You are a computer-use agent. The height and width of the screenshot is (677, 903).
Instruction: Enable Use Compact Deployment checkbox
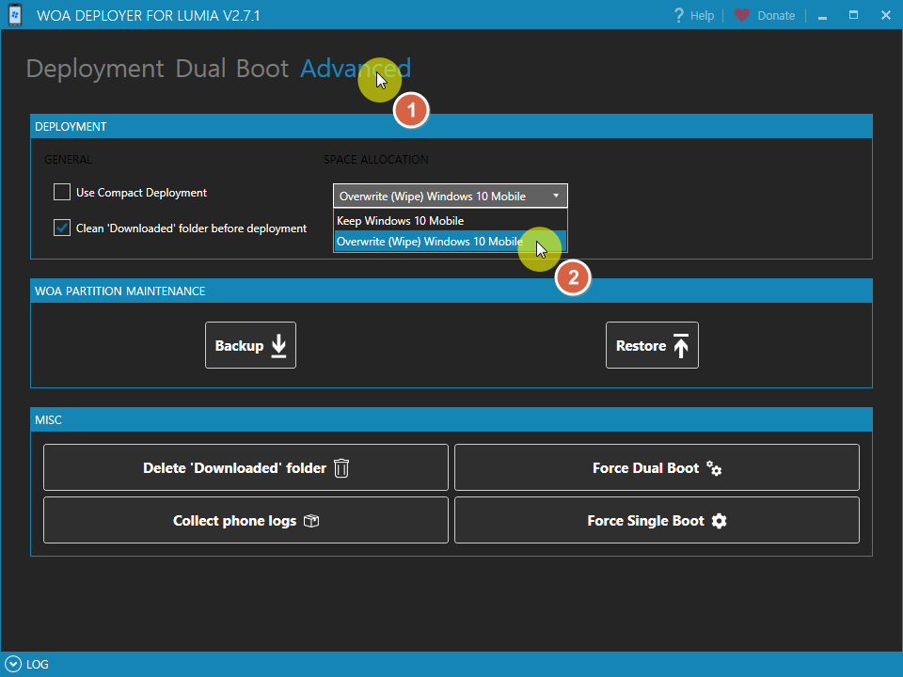pos(62,192)
